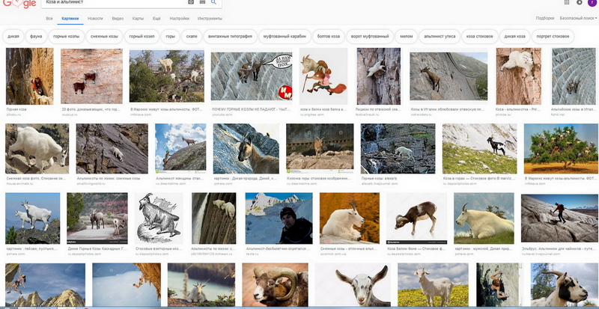599x309 pixels.
Task: Open Morocco goats-in-tree thumbnail from infokava.com
Action: [x=167, y=76]
